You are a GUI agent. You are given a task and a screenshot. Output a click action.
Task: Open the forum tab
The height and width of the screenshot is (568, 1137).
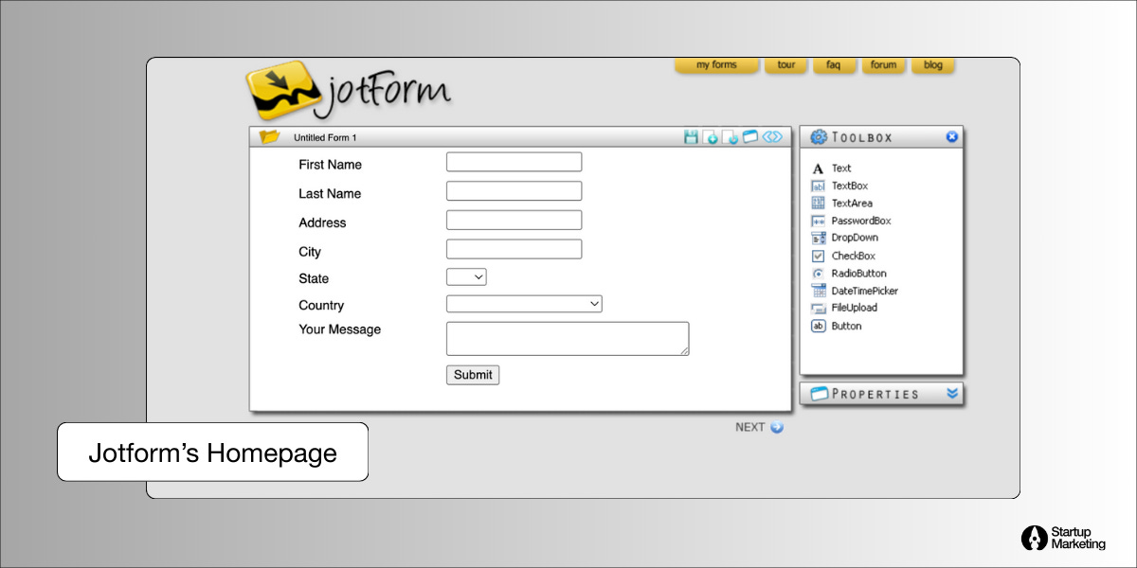click(883, 65)
